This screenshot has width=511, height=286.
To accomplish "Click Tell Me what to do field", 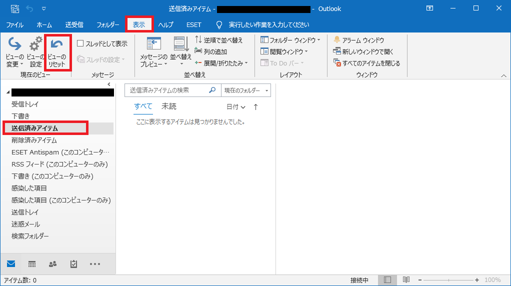I will 269,25.
